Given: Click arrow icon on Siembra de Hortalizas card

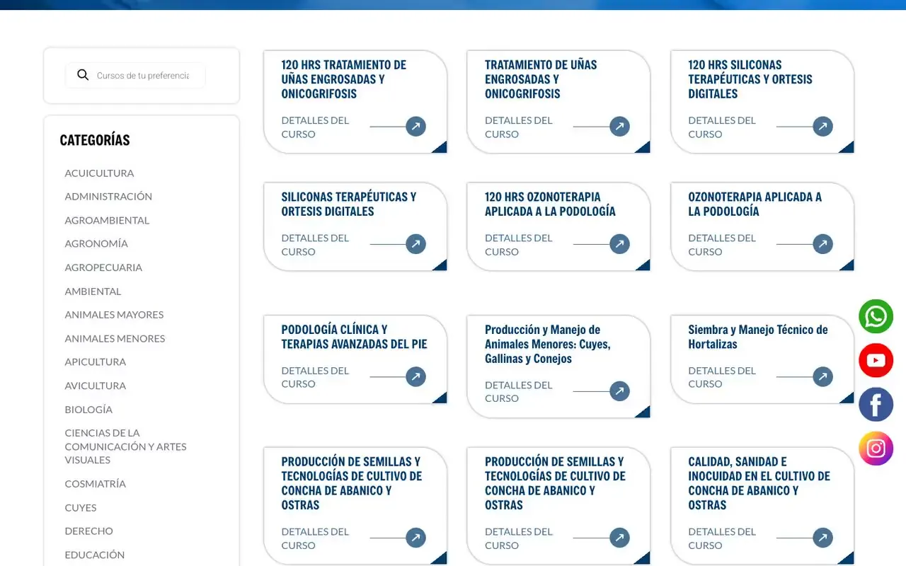Looking at the screenshot, I should coord(822,376).
